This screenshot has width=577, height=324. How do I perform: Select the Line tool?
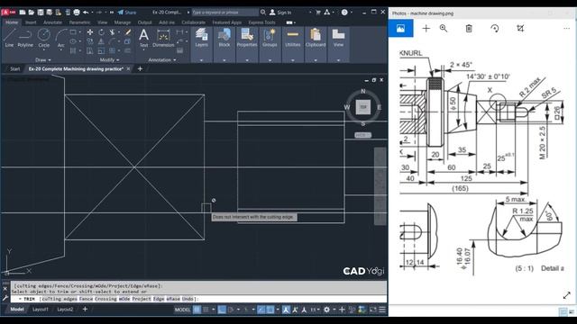pos(9,38)
